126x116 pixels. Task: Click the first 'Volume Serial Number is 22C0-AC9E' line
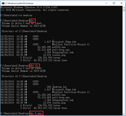[24, 26]
